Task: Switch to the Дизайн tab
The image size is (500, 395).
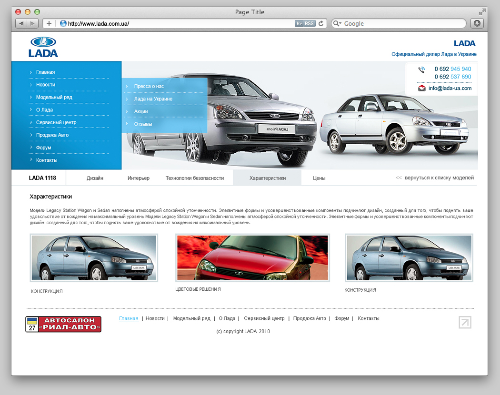Action: 95,178
